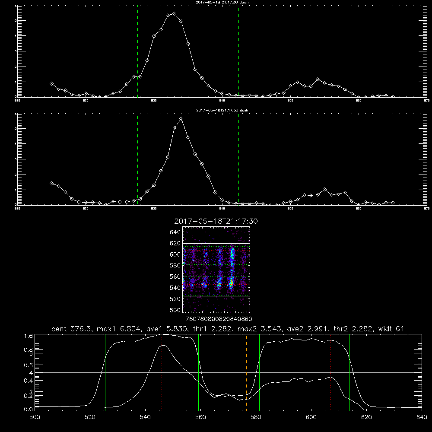The height and width of the screenshot is (432, 432).
Task: Click the white dotted horizontal threshold line in the bottom plot
Action: (x=228, y=389)
